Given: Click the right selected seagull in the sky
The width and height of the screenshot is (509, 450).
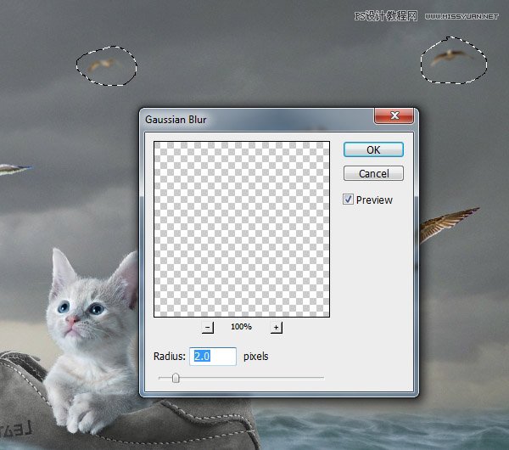Looking at the screenshot, I should [x=451, y=57].
